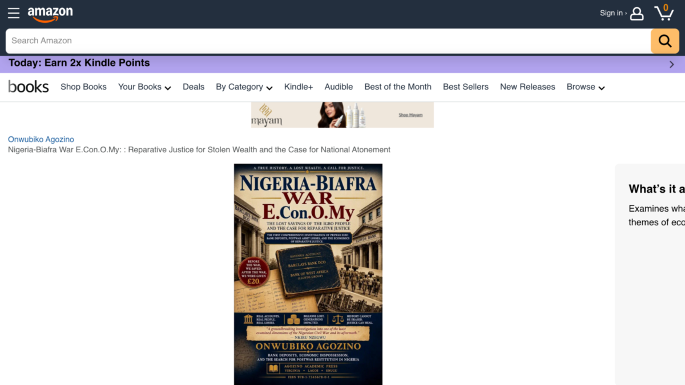Go to Kindle+
Image resolution: width=685 pixels, height=385 pixels.
pos(299,87)
